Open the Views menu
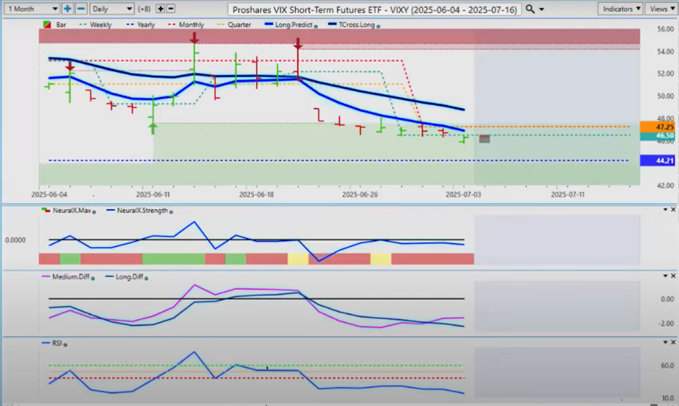 (659, 9)
